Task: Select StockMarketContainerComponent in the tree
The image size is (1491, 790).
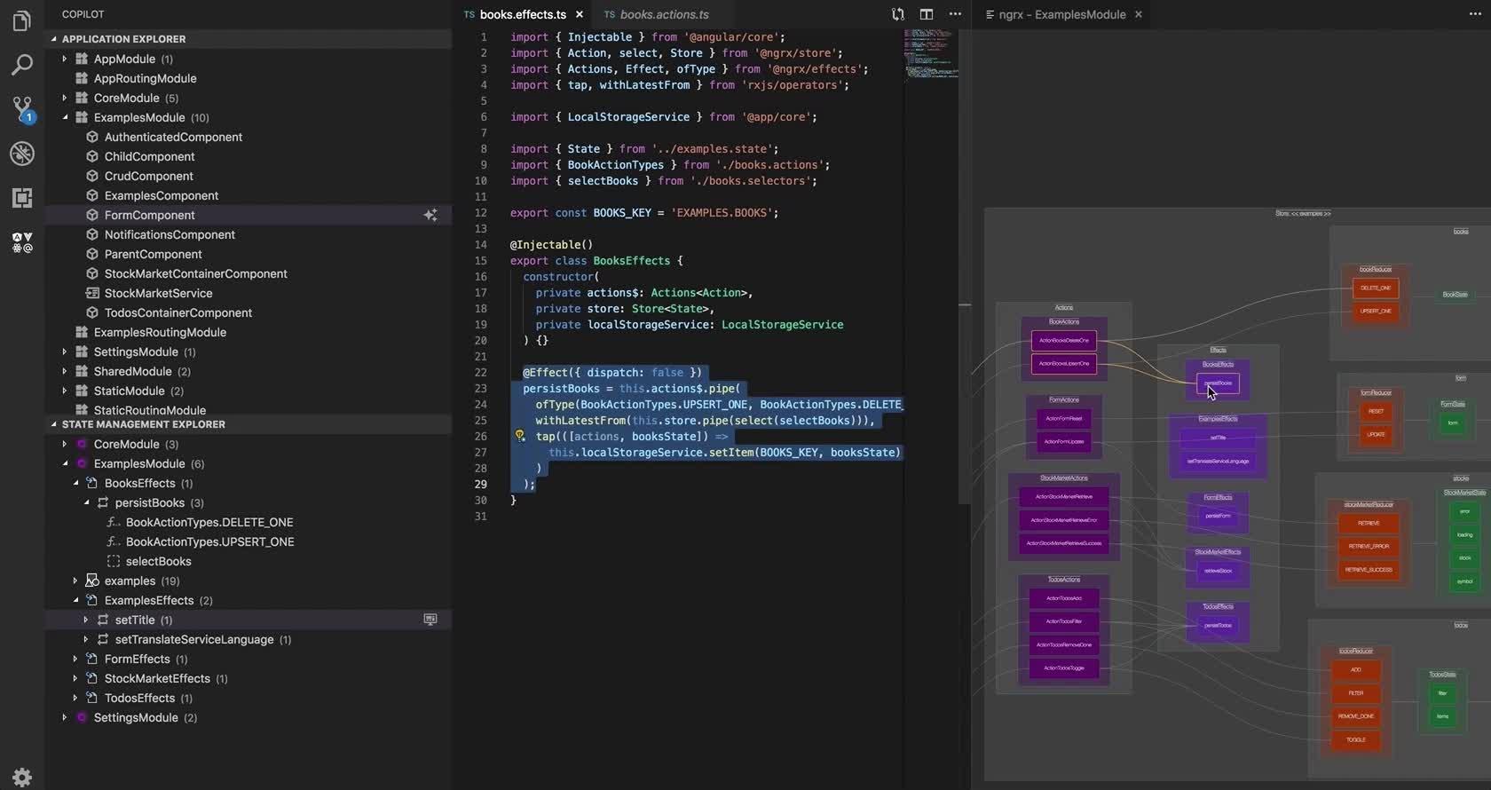Action: 195,273
